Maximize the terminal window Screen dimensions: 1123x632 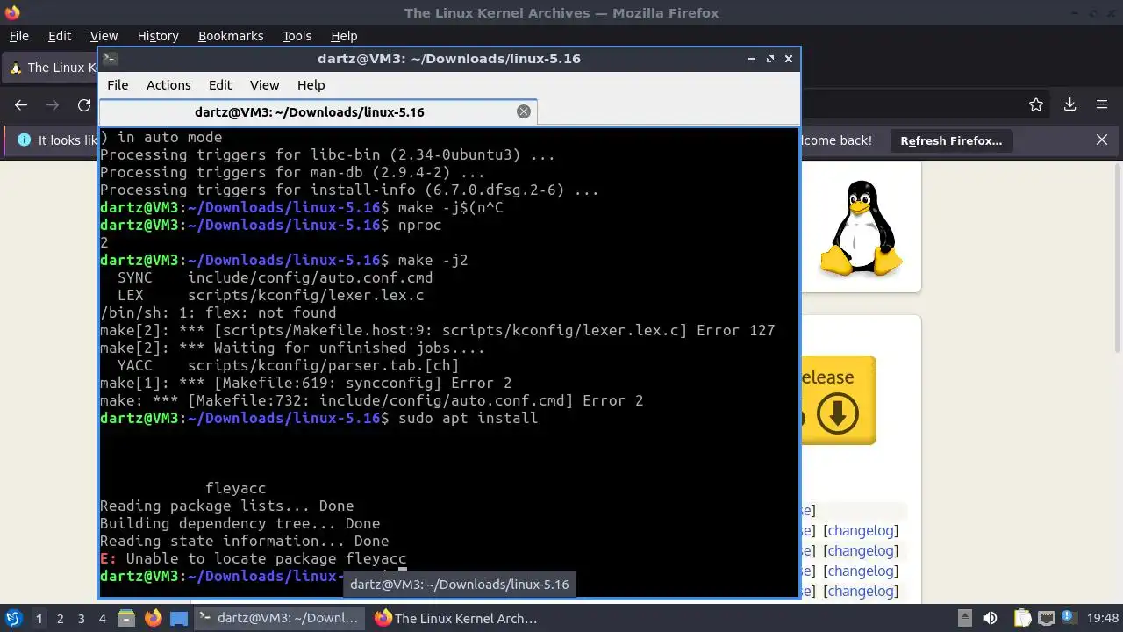click(770, 59)
